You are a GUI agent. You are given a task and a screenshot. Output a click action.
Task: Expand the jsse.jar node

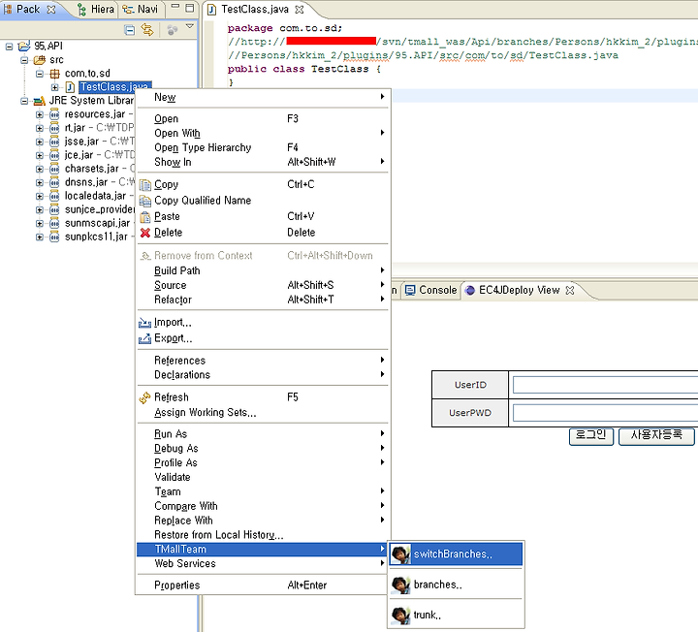[x=40, y=142]
